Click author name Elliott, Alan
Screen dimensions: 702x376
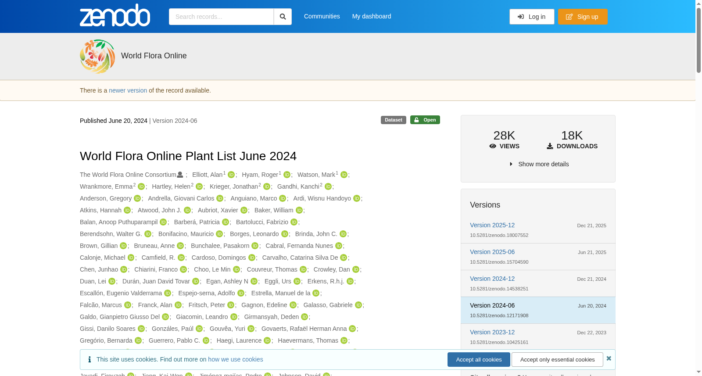(207, 175)
